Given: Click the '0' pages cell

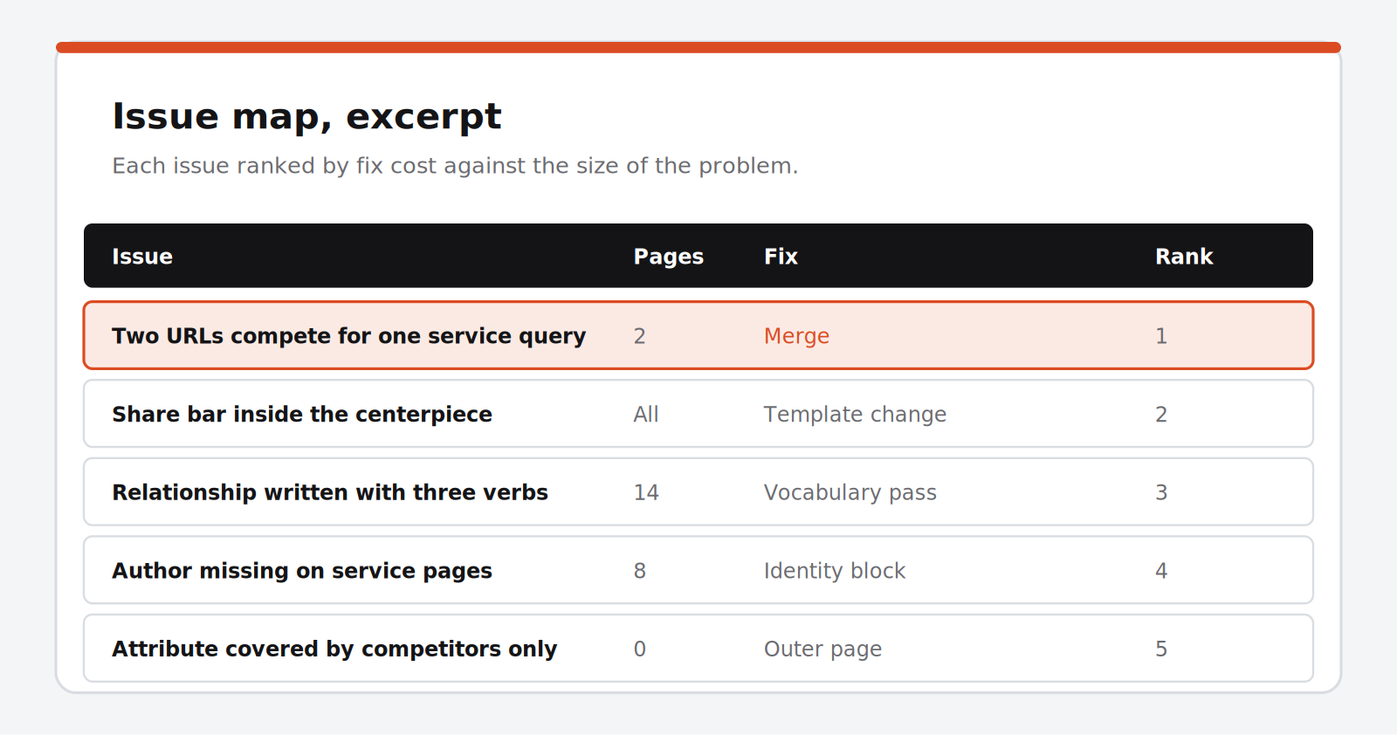Looking at the screenshot, I should pyautogui.click(x=640, y=649).
